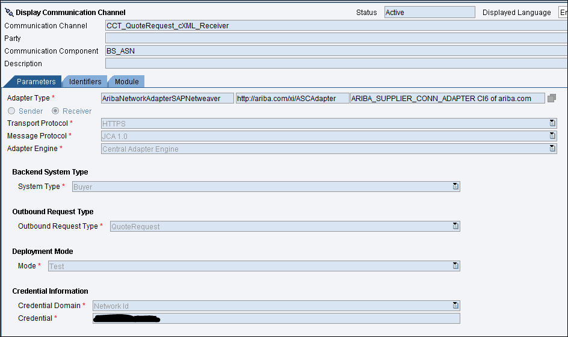The image size is (568, 337).
Task: Select the Receiver radio button
Action: [x=55, y=111]
